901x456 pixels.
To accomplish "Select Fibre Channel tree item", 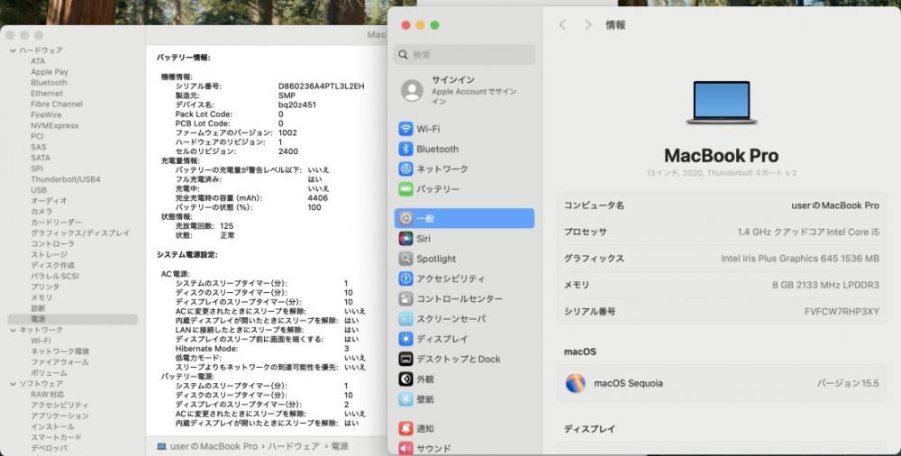I will click(x=56, y=104).
